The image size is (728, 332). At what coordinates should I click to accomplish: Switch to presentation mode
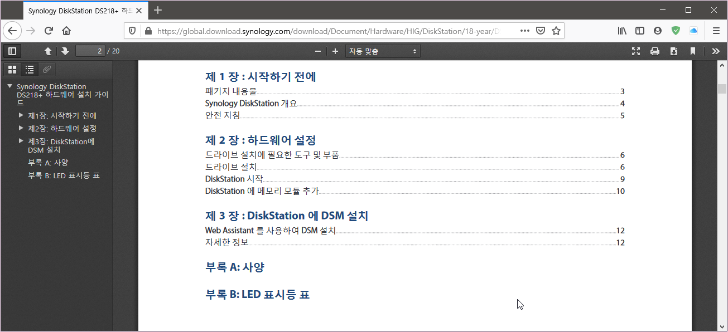pyautogui.click(x=635, y=51)
